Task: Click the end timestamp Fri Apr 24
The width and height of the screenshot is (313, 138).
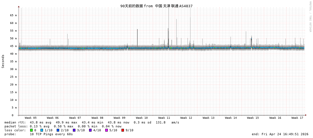Action: pos(280,134)
